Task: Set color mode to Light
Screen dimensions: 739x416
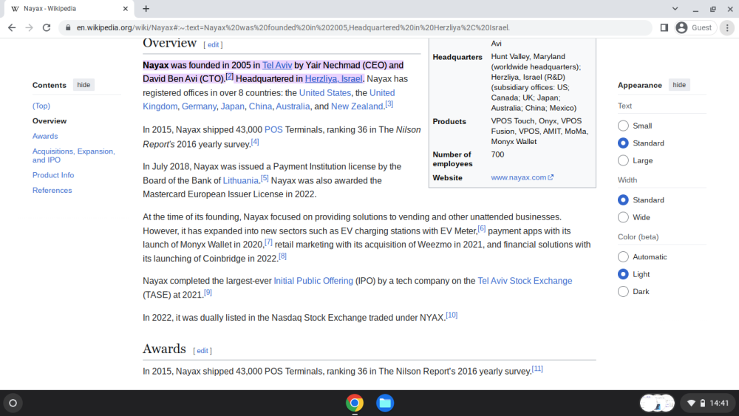Action: pyautogui.click(x=623, y=274)
